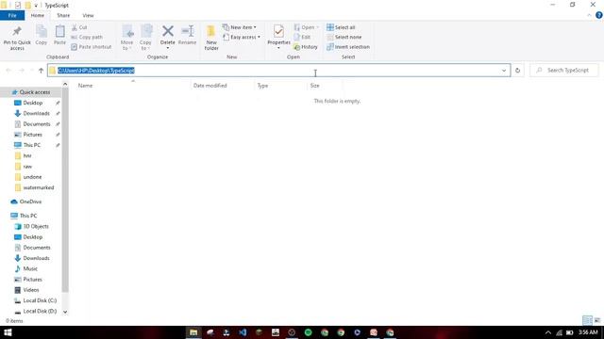The image size is (604, 339).
Task: Open the Help question mark icon
Action: (599, 15)
